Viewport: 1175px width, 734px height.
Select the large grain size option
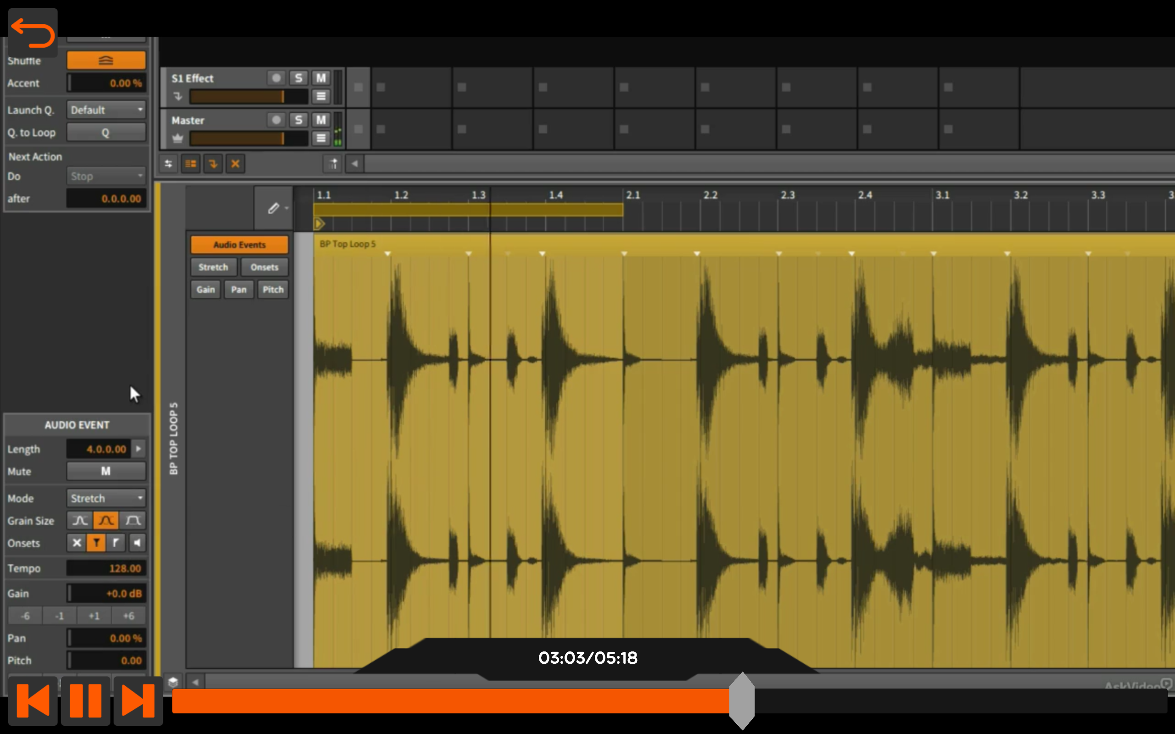pyautogui.click(x=133, y=520)
